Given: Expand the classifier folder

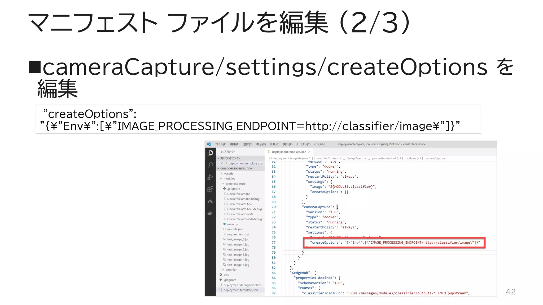Looking at the screenshot, I should tap(223, 270).
